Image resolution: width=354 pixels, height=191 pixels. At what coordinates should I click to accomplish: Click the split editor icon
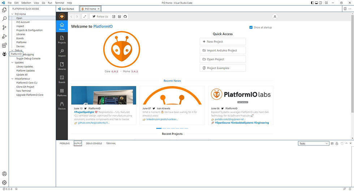pos(345,9)
